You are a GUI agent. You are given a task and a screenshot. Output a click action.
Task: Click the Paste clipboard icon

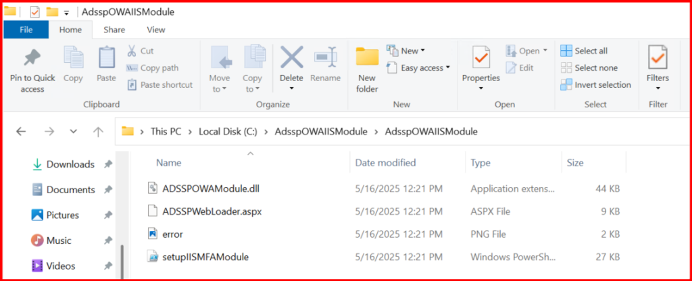pos(106,58)
